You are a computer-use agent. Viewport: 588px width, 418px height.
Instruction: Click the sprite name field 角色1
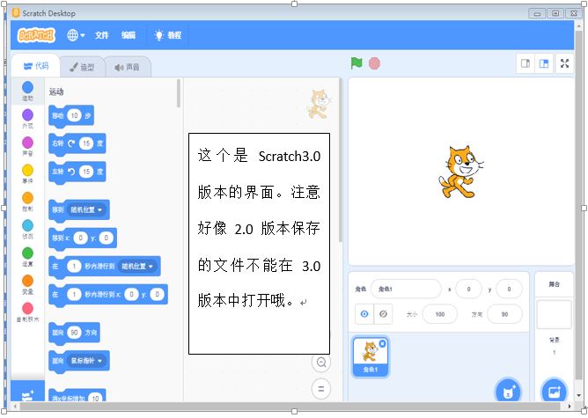(406, 289)
